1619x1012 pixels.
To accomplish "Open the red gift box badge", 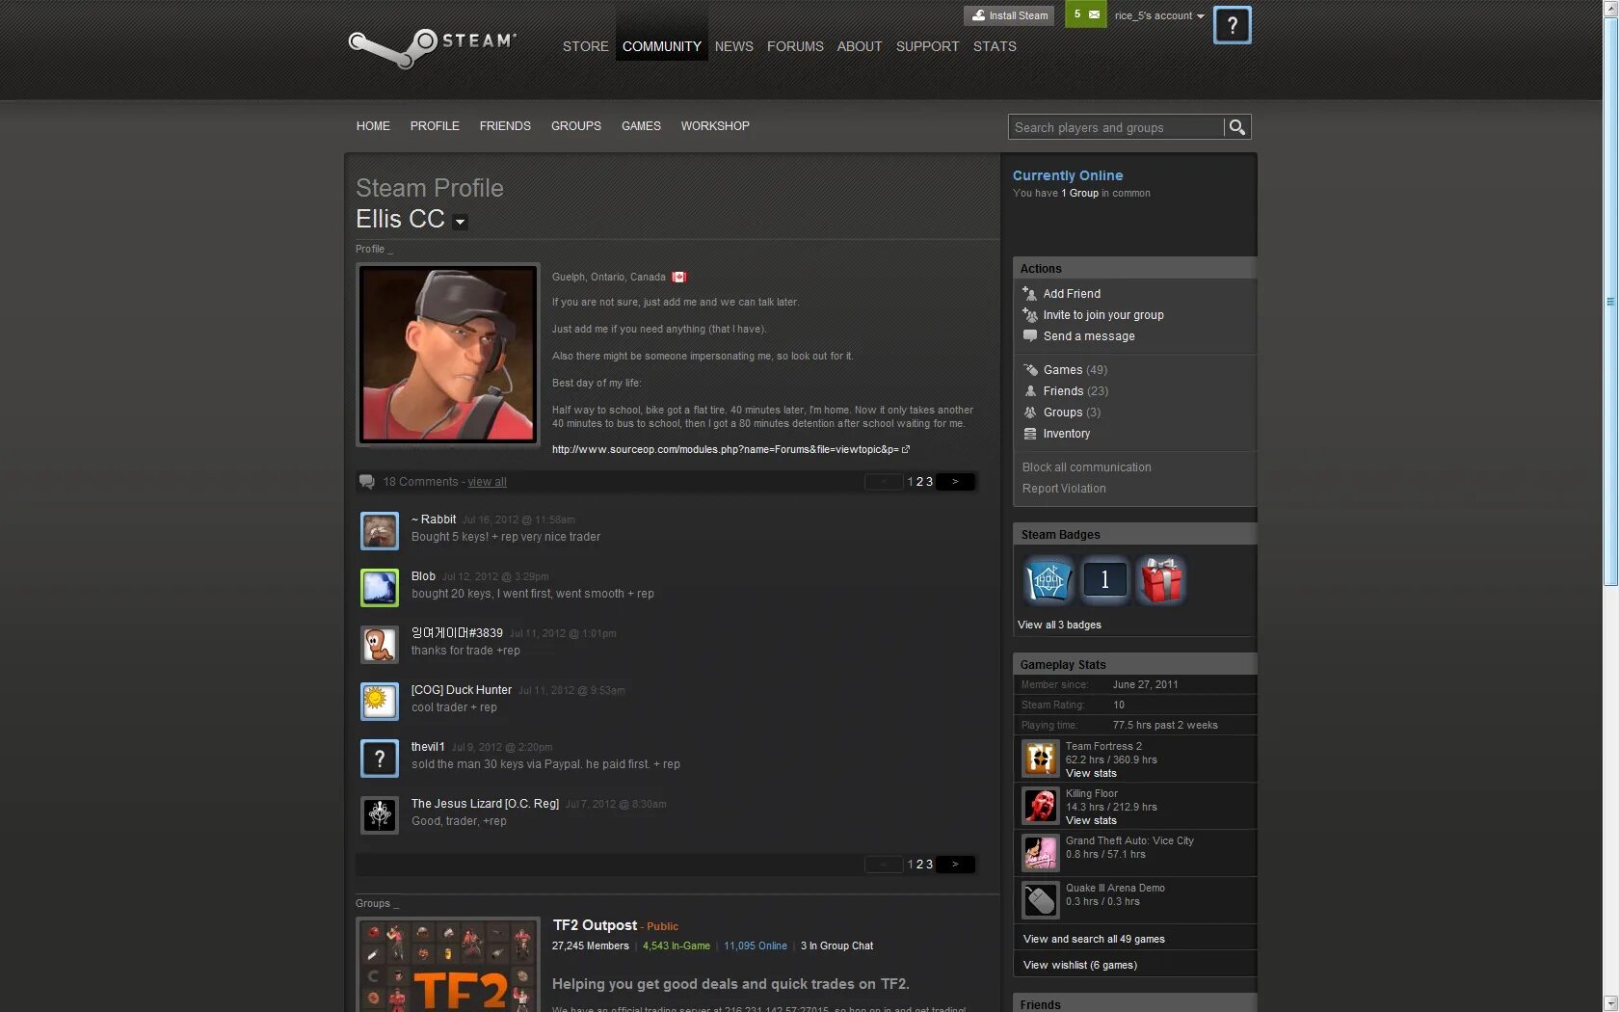I will (x=1160, y=580).
